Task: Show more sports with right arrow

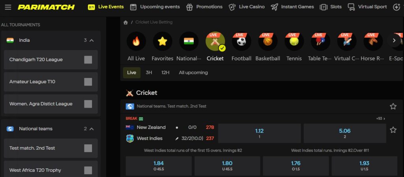Action: pos(394,40)
